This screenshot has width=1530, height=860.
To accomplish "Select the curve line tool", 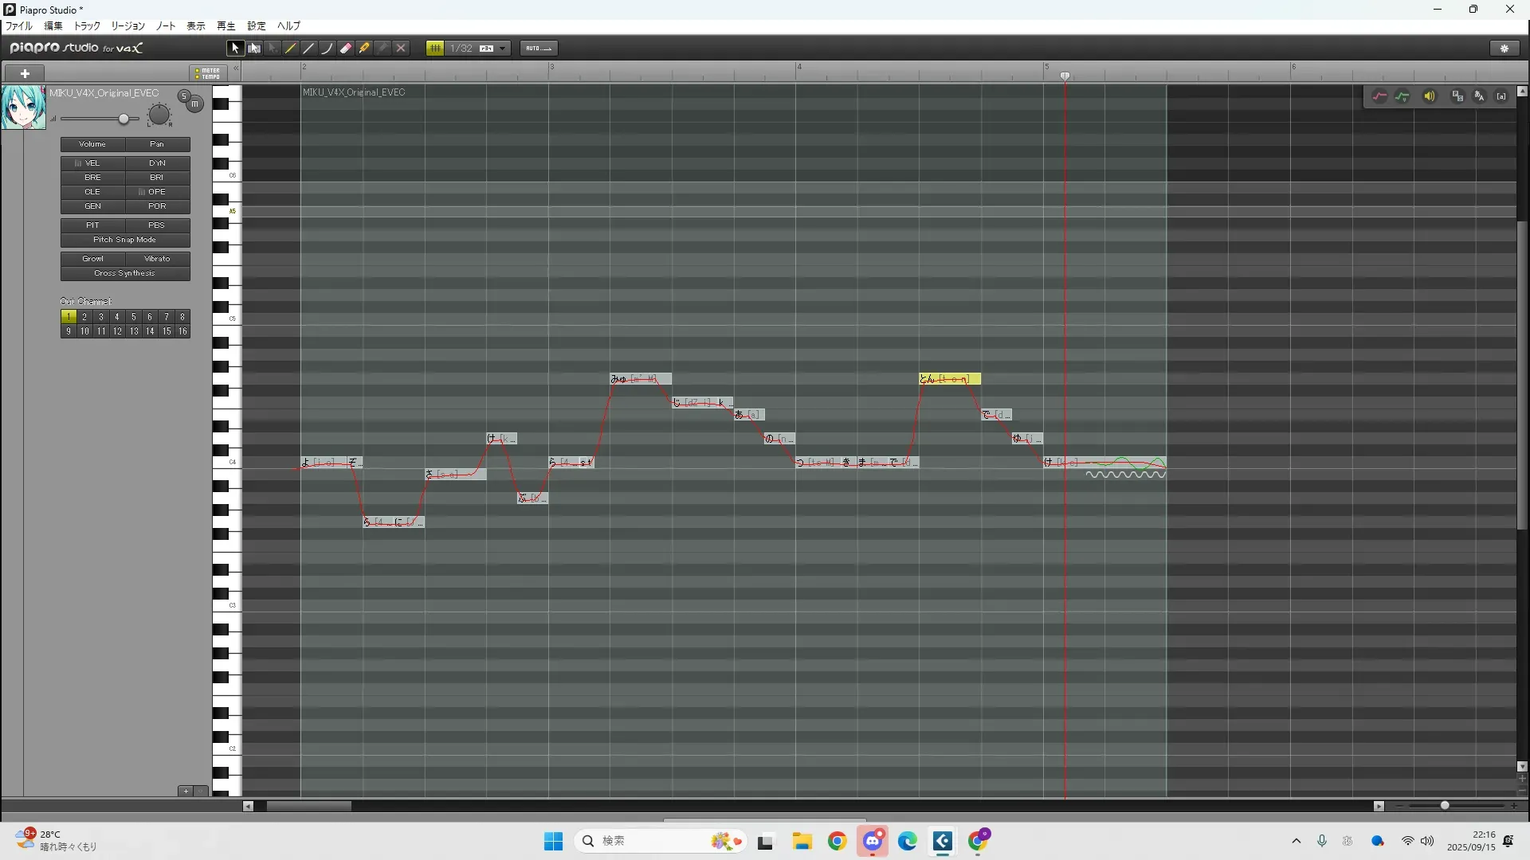I will pyautogui.click(x=327, y=49).
